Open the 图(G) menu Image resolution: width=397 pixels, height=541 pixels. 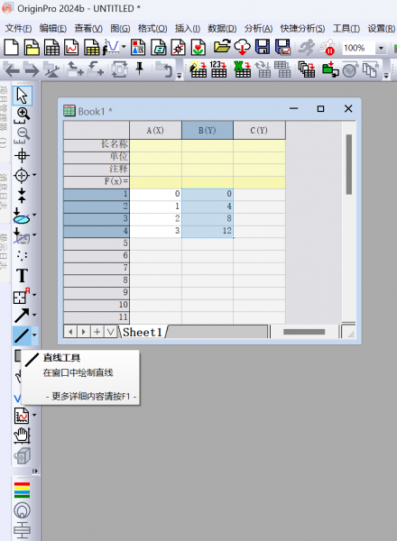pos(120,28)
